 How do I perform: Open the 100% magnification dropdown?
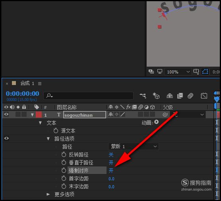178,72
